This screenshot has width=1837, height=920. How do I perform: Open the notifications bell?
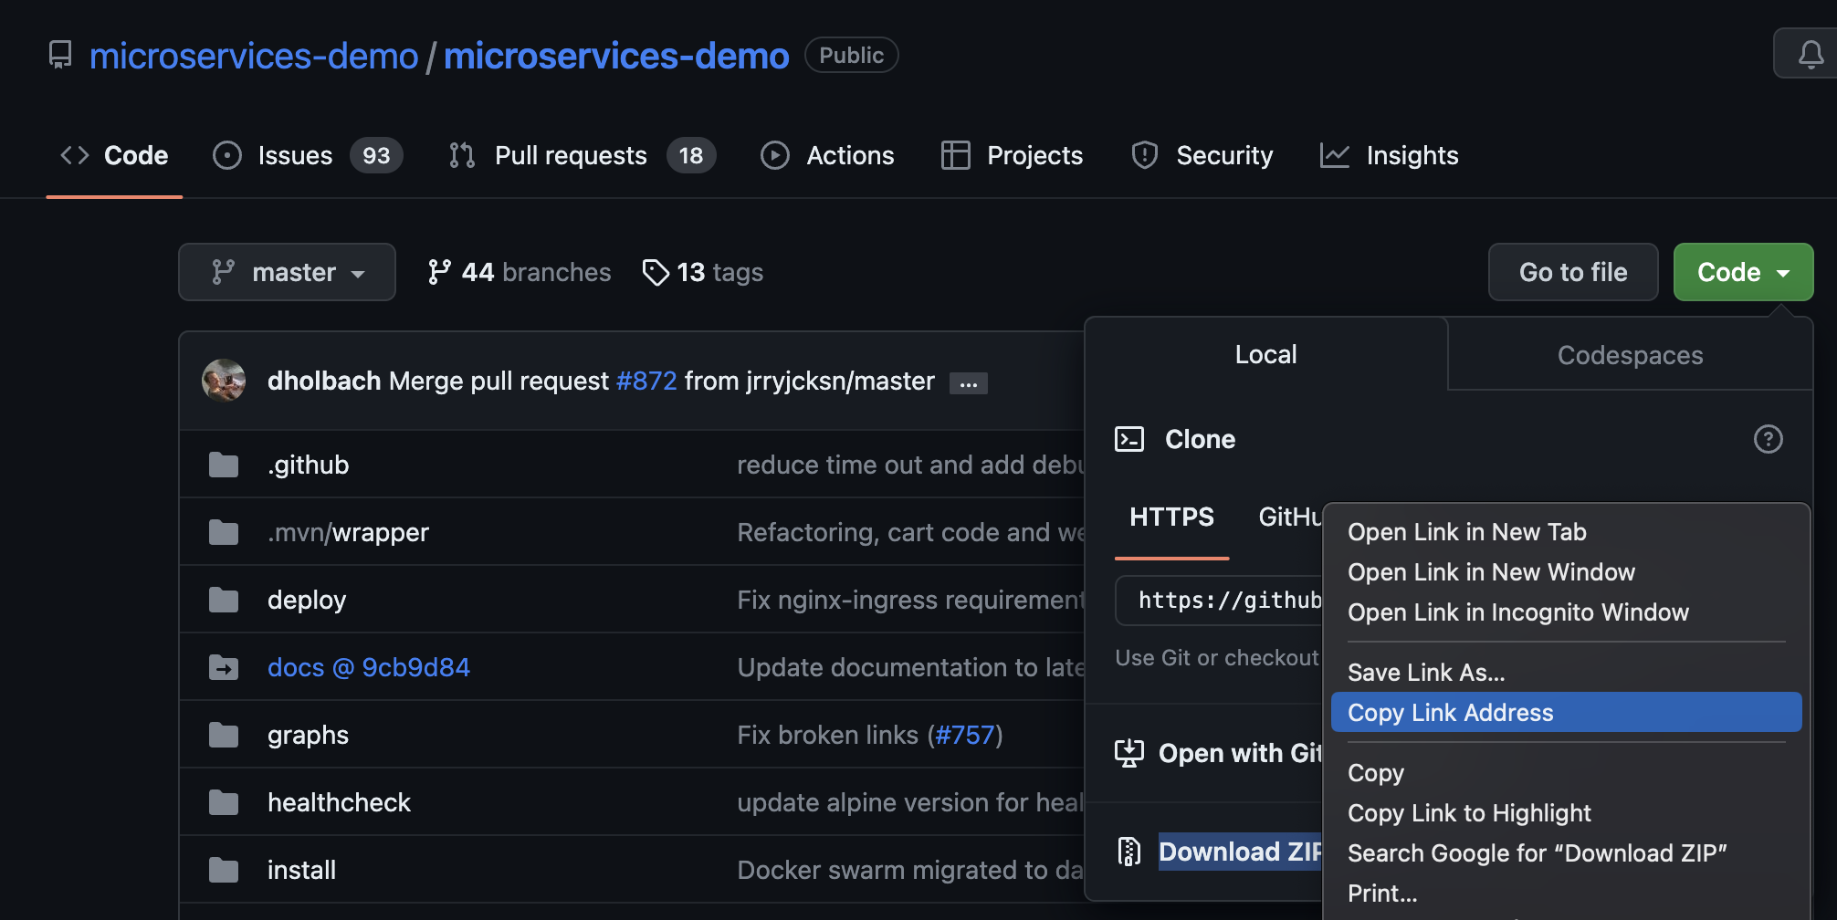[x=1811, y=54]
